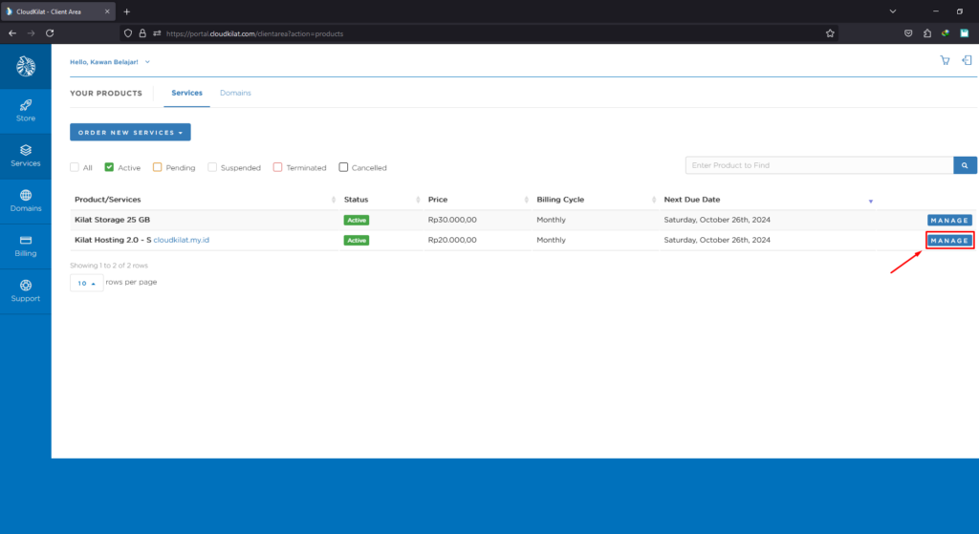Viewport: 979px width, 534px height.
Task: Expand the Hello, Kawan Belajar account menu
Action: coord(109,62)
